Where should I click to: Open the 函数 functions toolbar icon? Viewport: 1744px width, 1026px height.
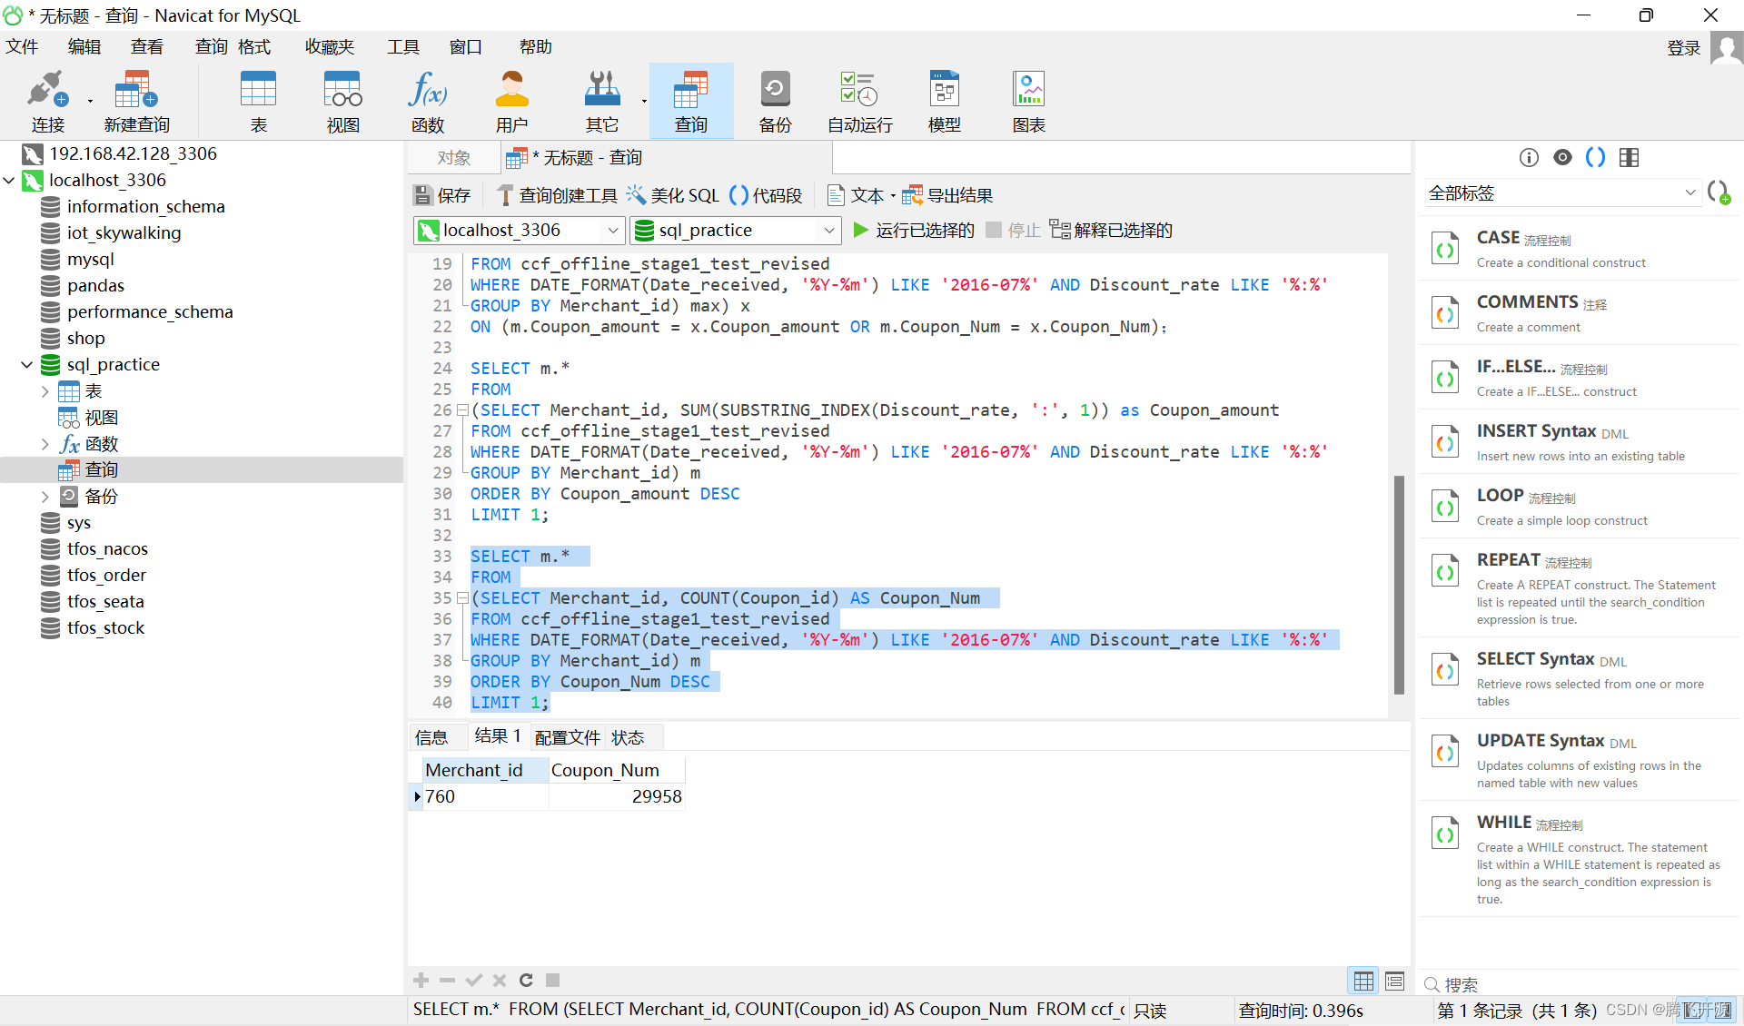click(x=427, y=101)
